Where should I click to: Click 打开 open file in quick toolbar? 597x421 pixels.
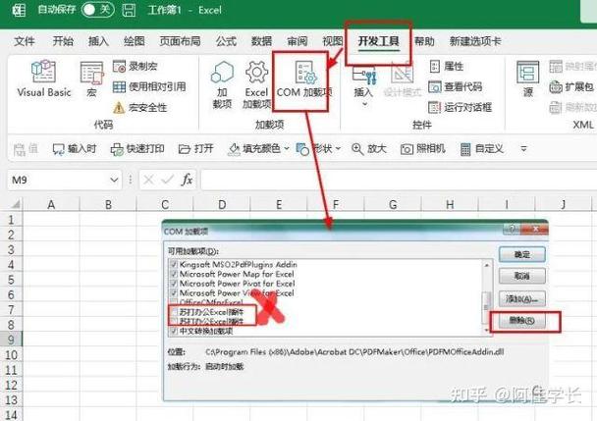tap(196, 149)
